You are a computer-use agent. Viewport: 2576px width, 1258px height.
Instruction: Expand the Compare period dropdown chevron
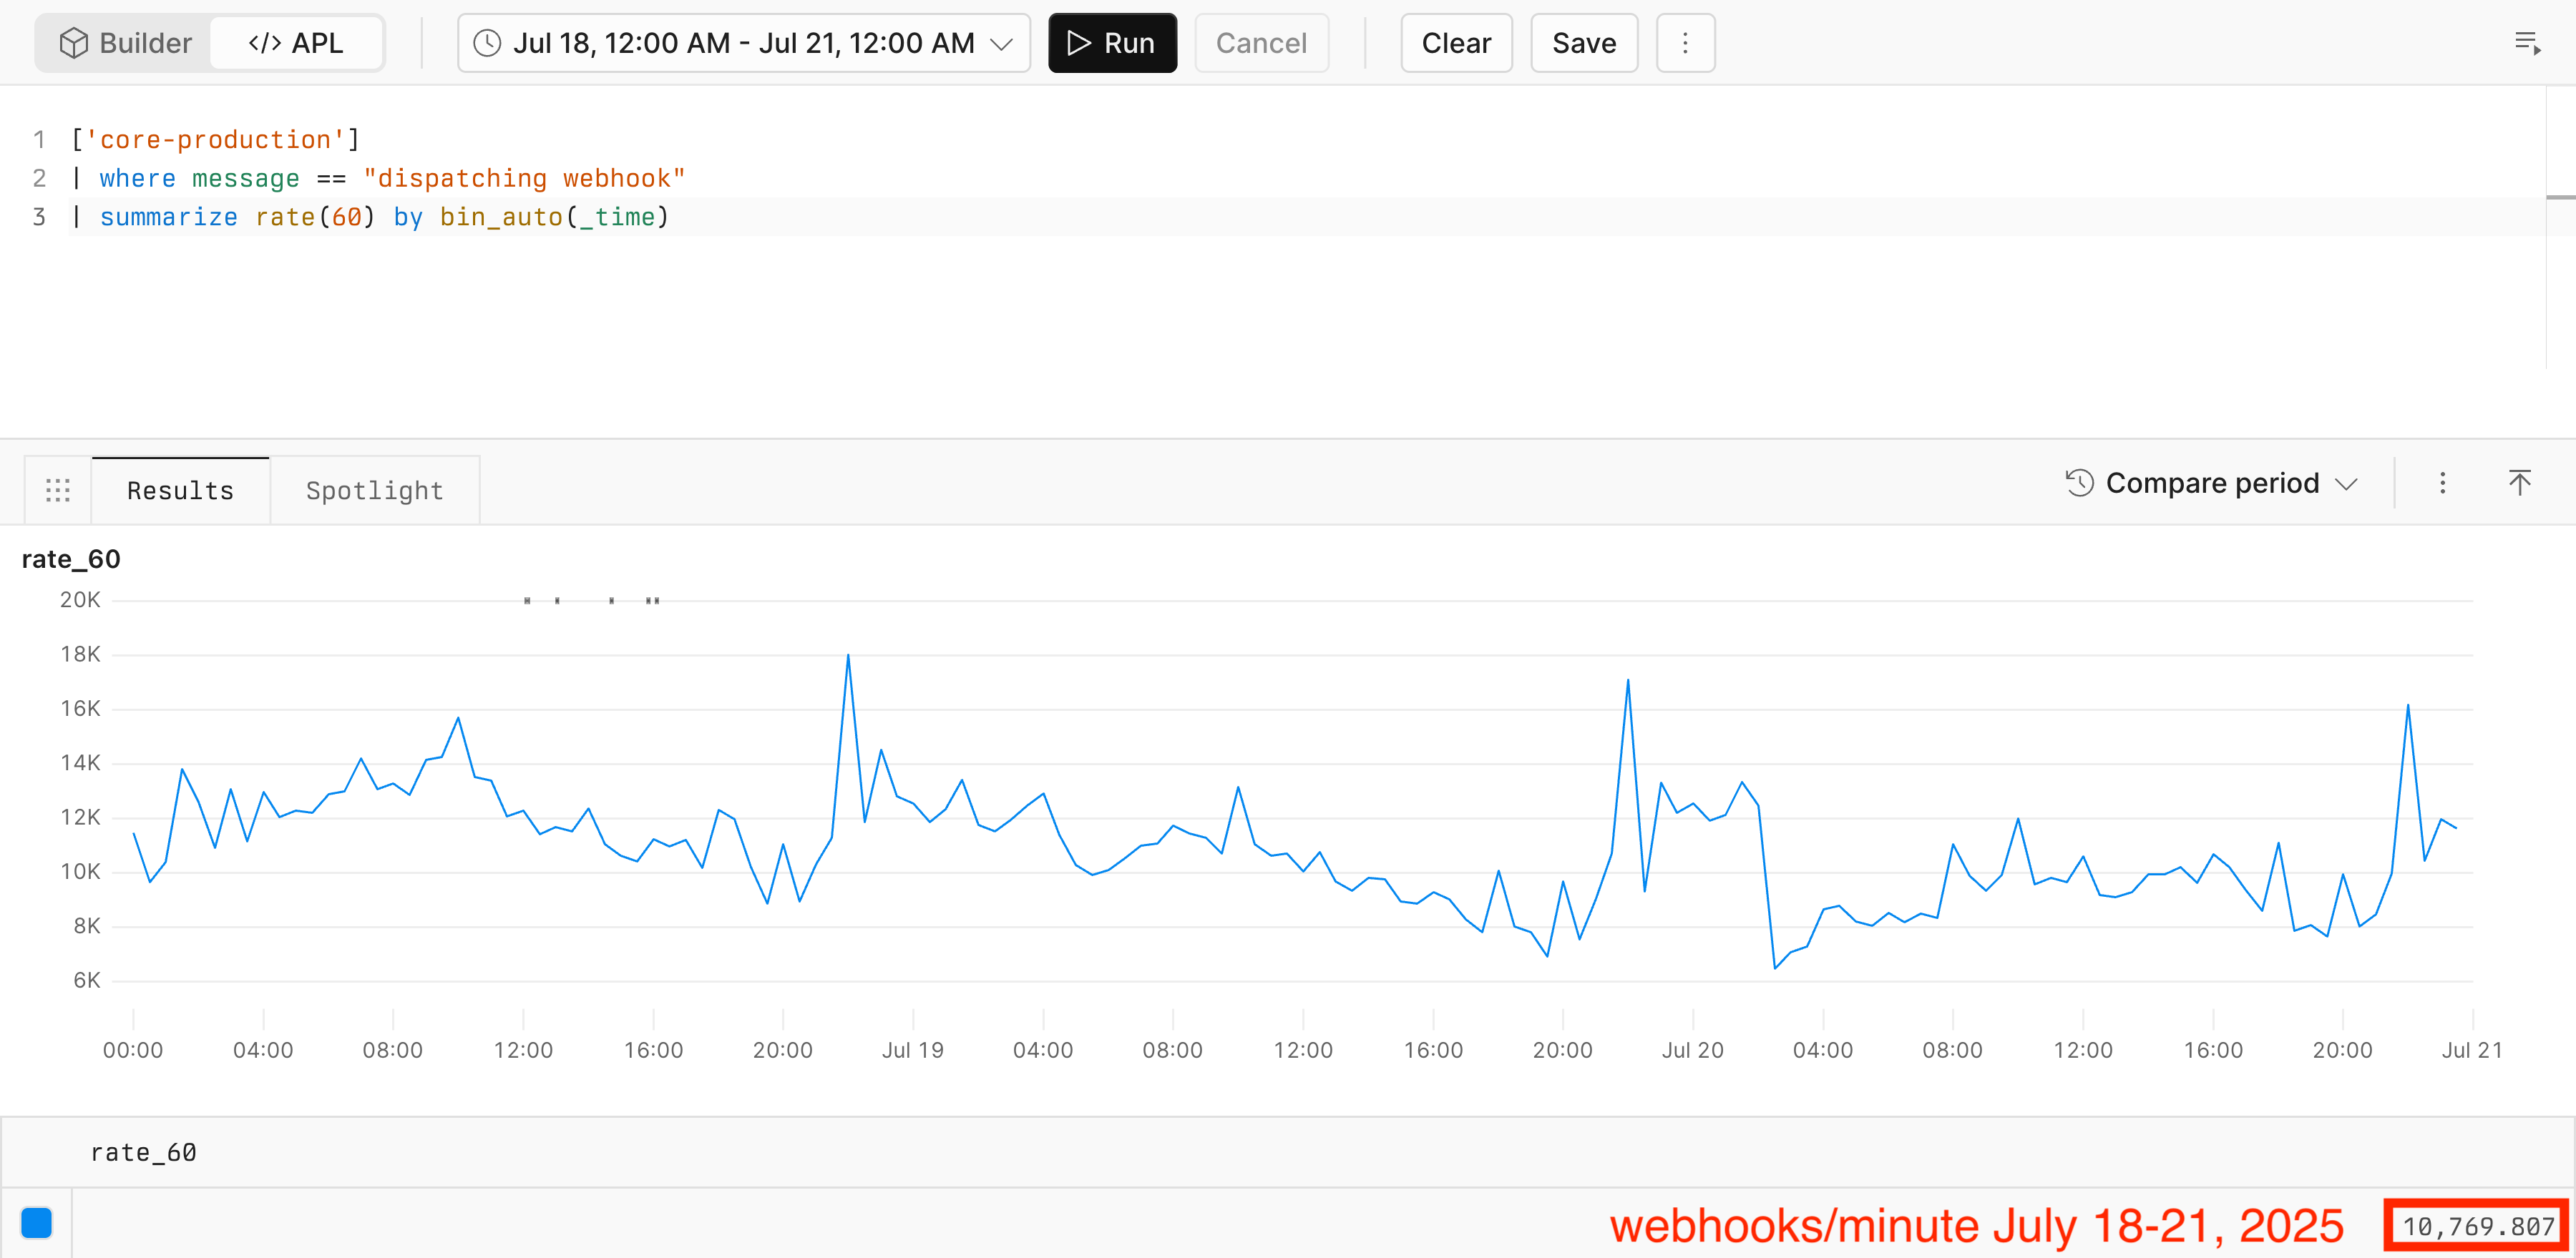2346,485
